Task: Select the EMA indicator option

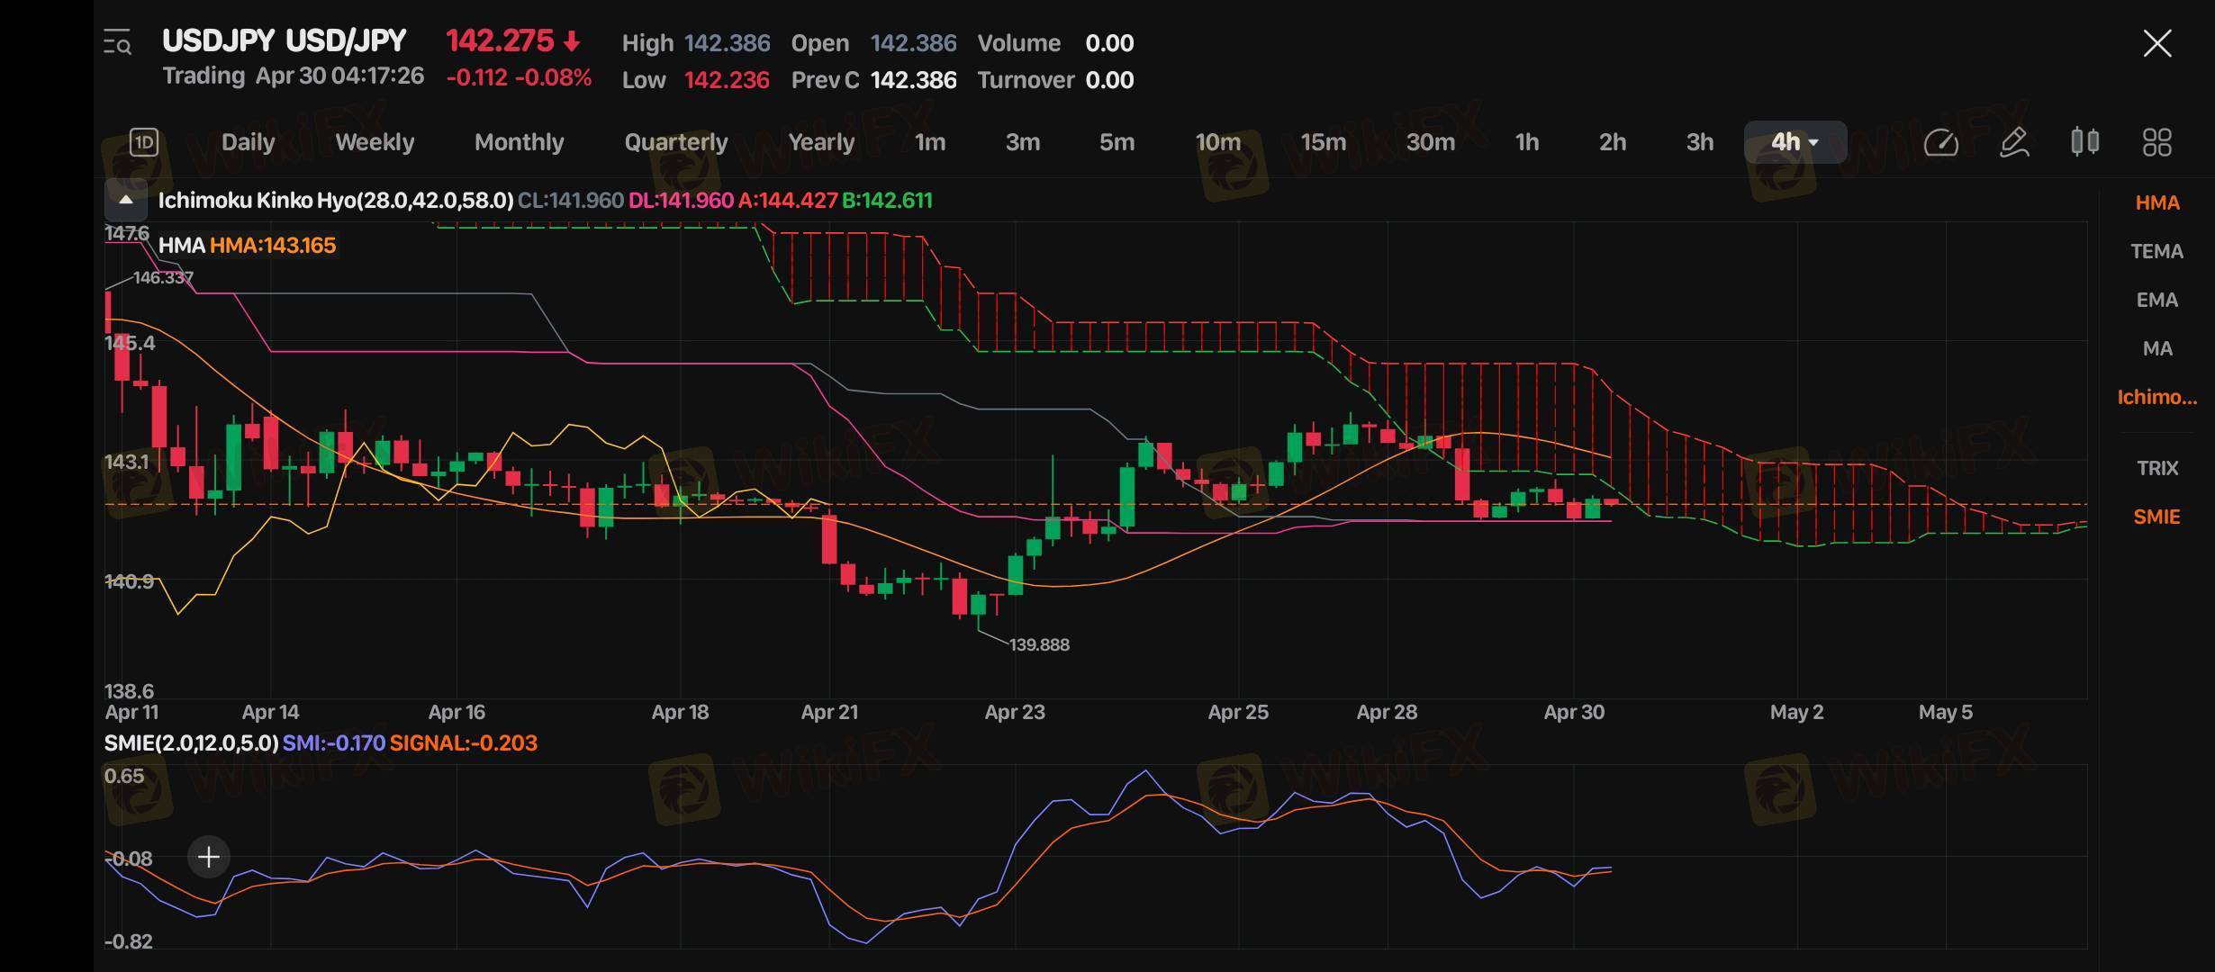Action: point(2156,301)
